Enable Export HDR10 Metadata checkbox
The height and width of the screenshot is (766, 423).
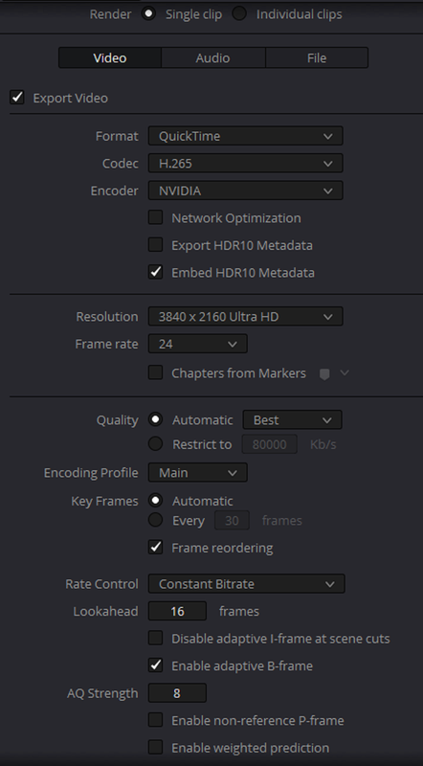point(155,245)
